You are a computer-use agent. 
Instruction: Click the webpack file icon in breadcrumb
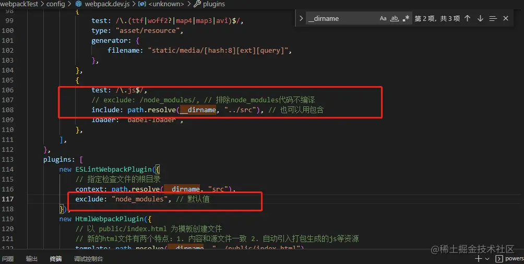point(78,4)
